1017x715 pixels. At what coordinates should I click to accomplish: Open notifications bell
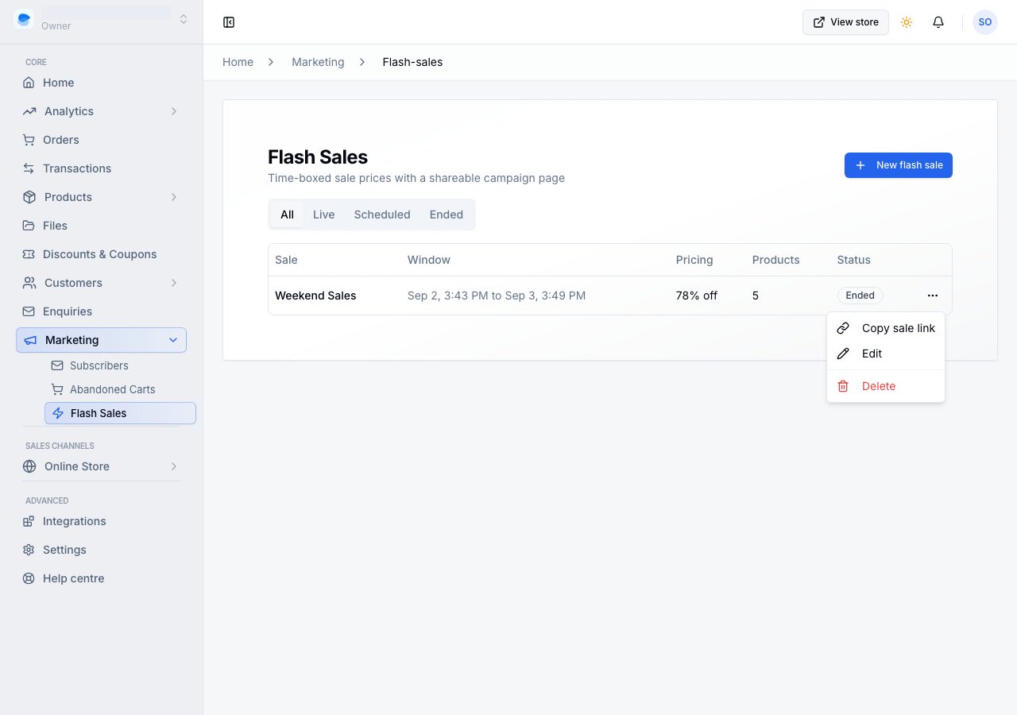click(x=938, y=22)
